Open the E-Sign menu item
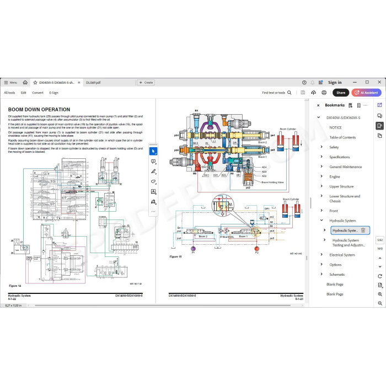The height and width of the screenshot is (386, 386). 53,93
